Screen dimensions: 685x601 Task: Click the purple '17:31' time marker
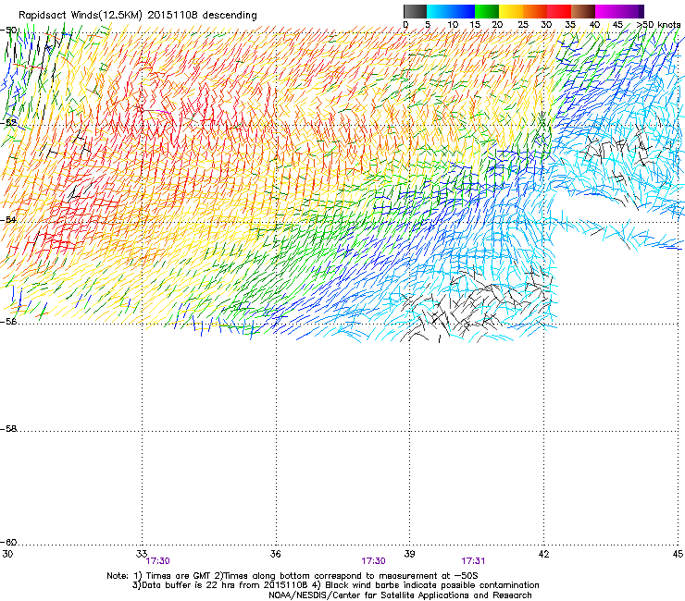pyautogui.click(x=473, y=561)
